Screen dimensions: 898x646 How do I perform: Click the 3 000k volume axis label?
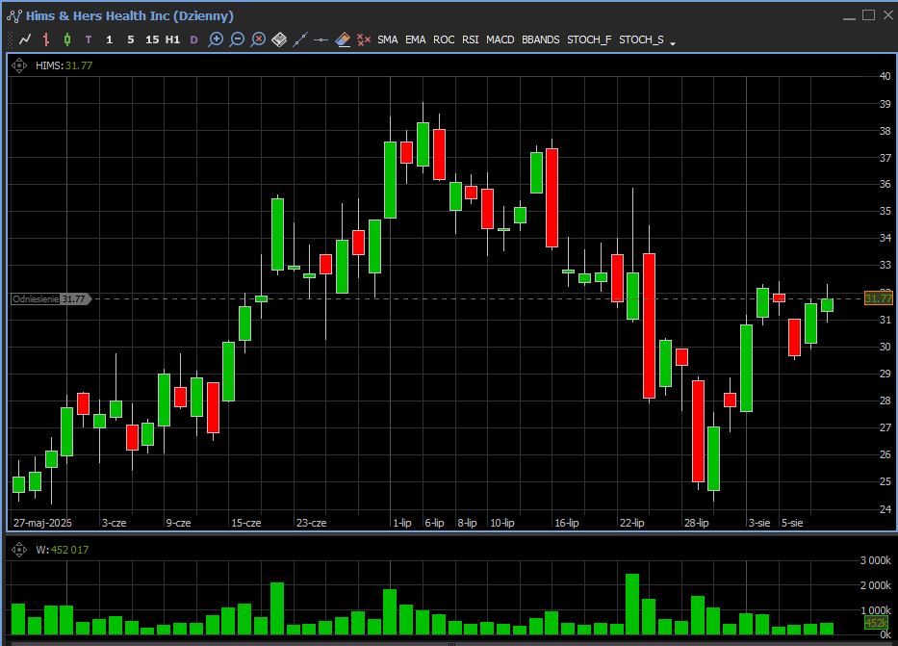point(875,560)
